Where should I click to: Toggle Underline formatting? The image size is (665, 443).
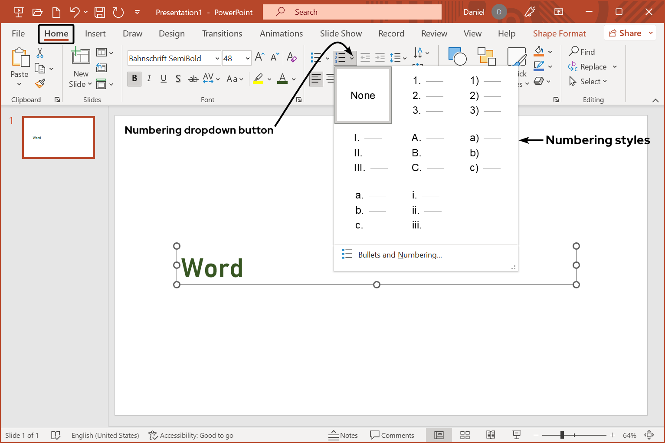164,79
